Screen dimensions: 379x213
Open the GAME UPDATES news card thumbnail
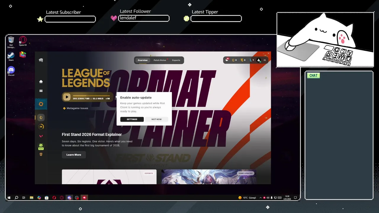pos(209,177)
